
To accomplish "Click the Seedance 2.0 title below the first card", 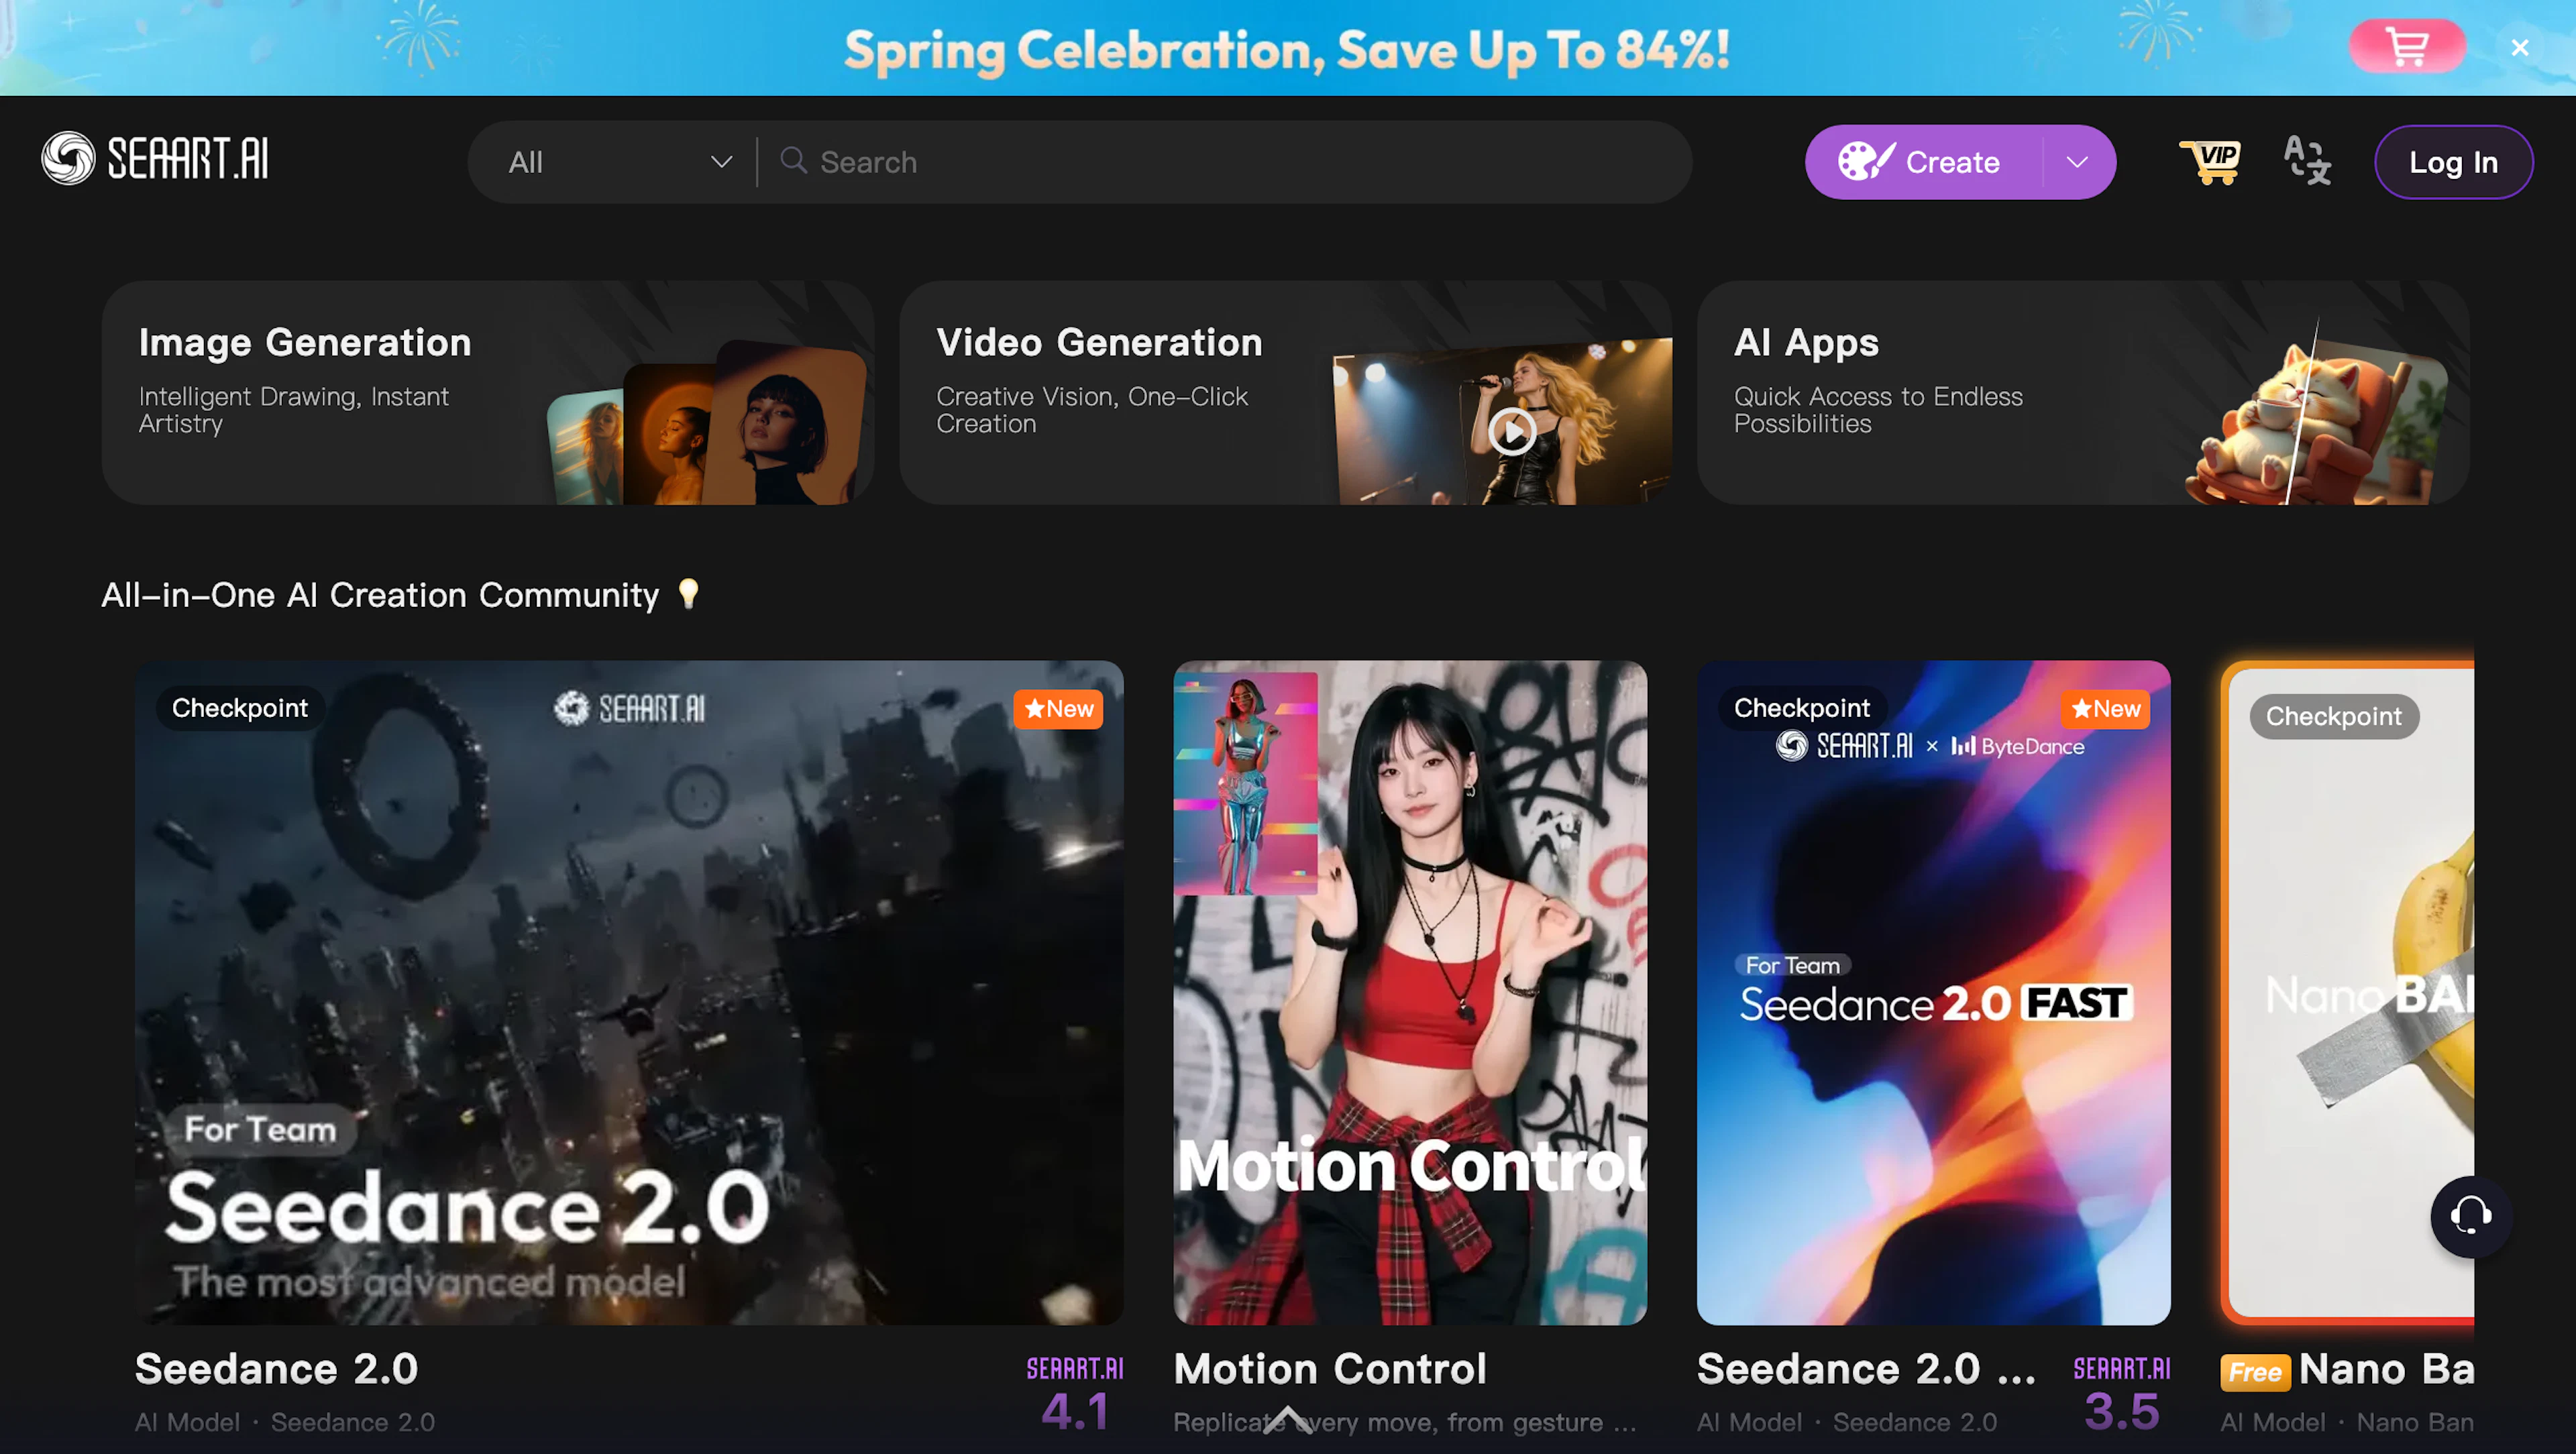I will click(x=277, y=1369).
